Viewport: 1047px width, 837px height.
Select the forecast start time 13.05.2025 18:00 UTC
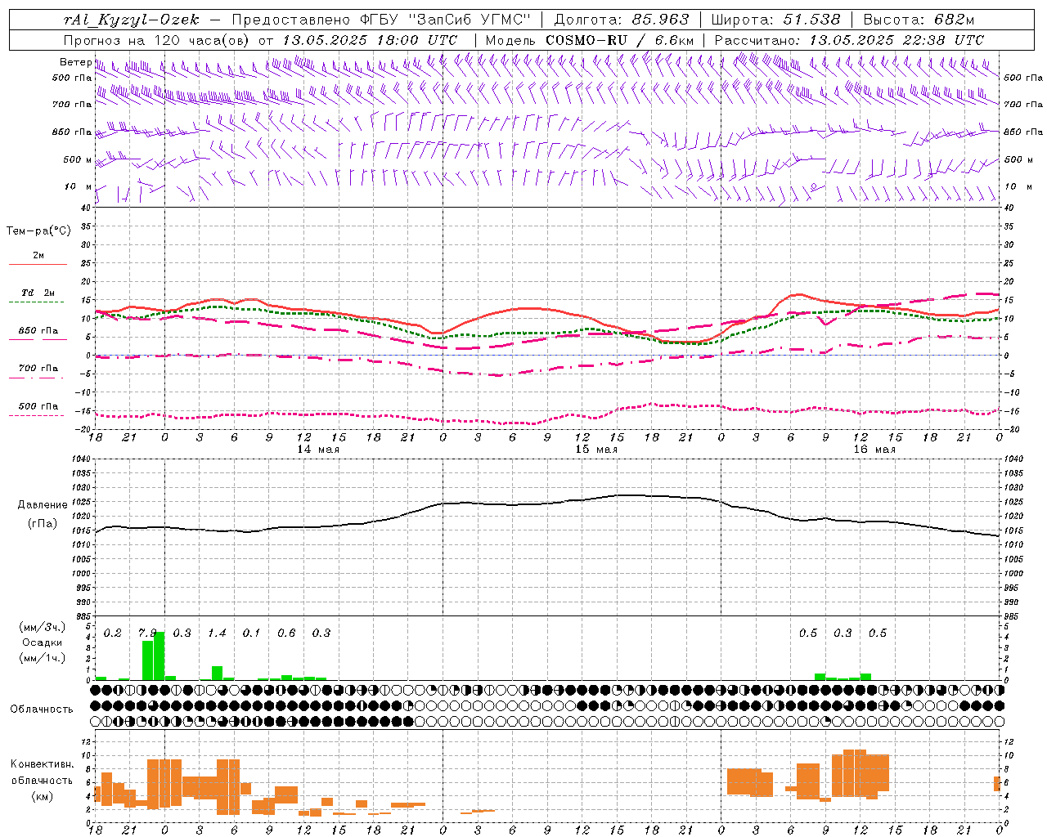point(370,40)
